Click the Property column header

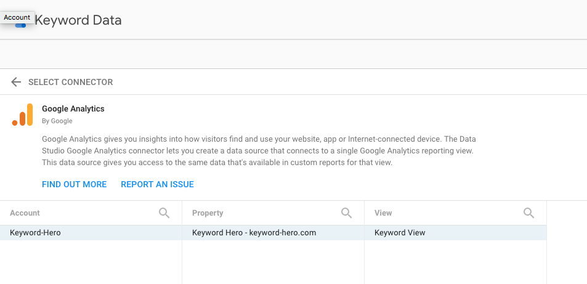click(208, 213)
